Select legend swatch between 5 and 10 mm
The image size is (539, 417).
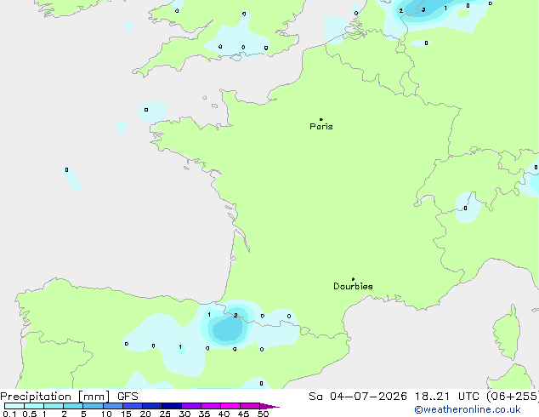[x=93, y=406]
